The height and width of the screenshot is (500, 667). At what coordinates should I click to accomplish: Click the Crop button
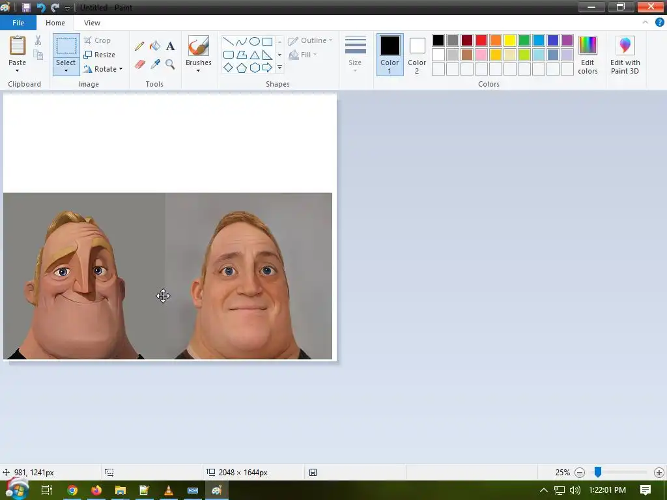coord(98,40)
